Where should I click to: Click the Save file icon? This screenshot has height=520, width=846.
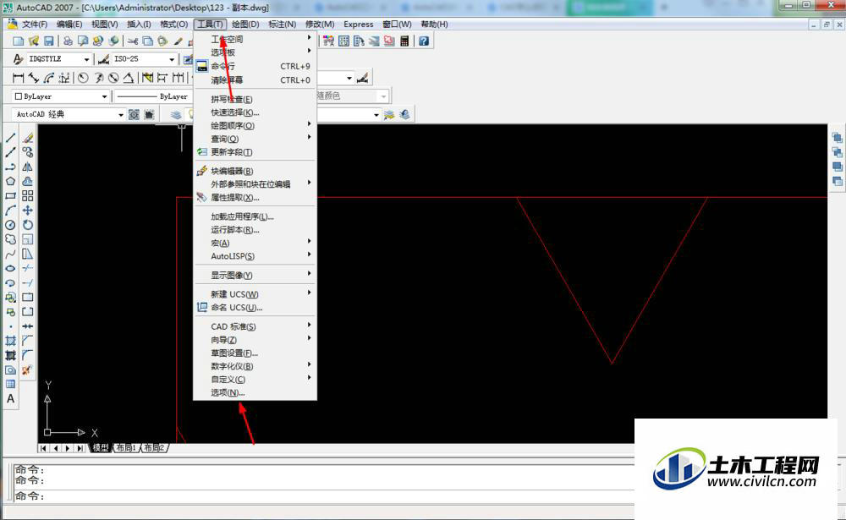[x=48, y=41]
